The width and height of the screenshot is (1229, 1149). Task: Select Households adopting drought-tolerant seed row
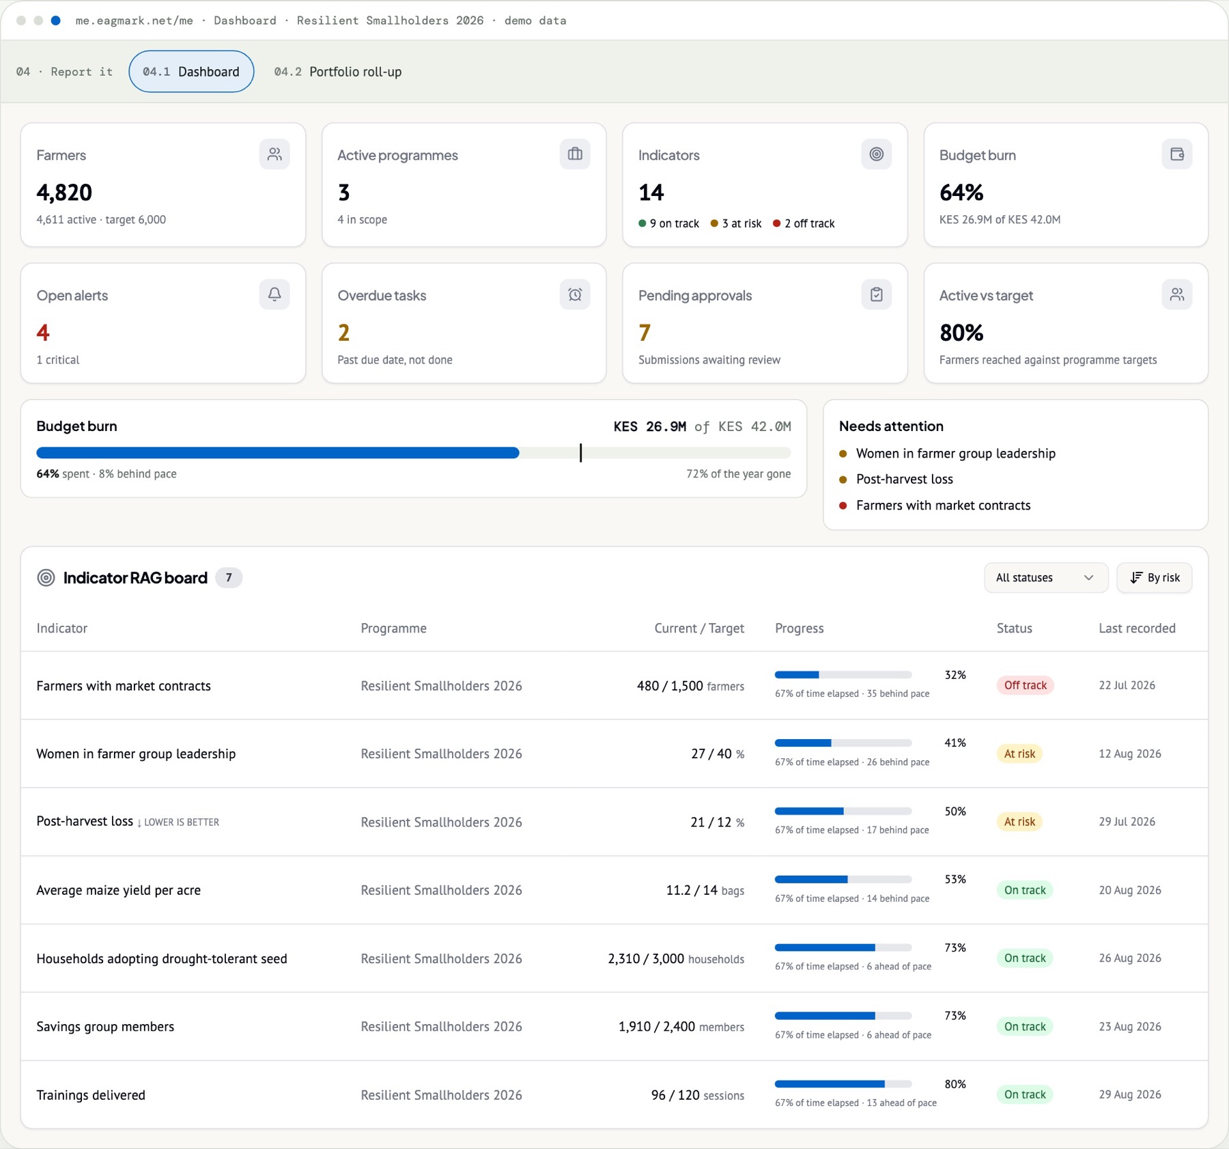click(614, 958)
